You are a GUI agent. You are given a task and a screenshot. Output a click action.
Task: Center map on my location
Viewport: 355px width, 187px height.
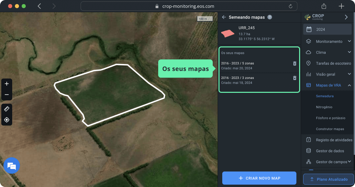7,120
